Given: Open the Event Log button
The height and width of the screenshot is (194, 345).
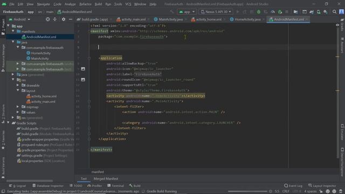Looking at the screenshot, I should [293, 186].
